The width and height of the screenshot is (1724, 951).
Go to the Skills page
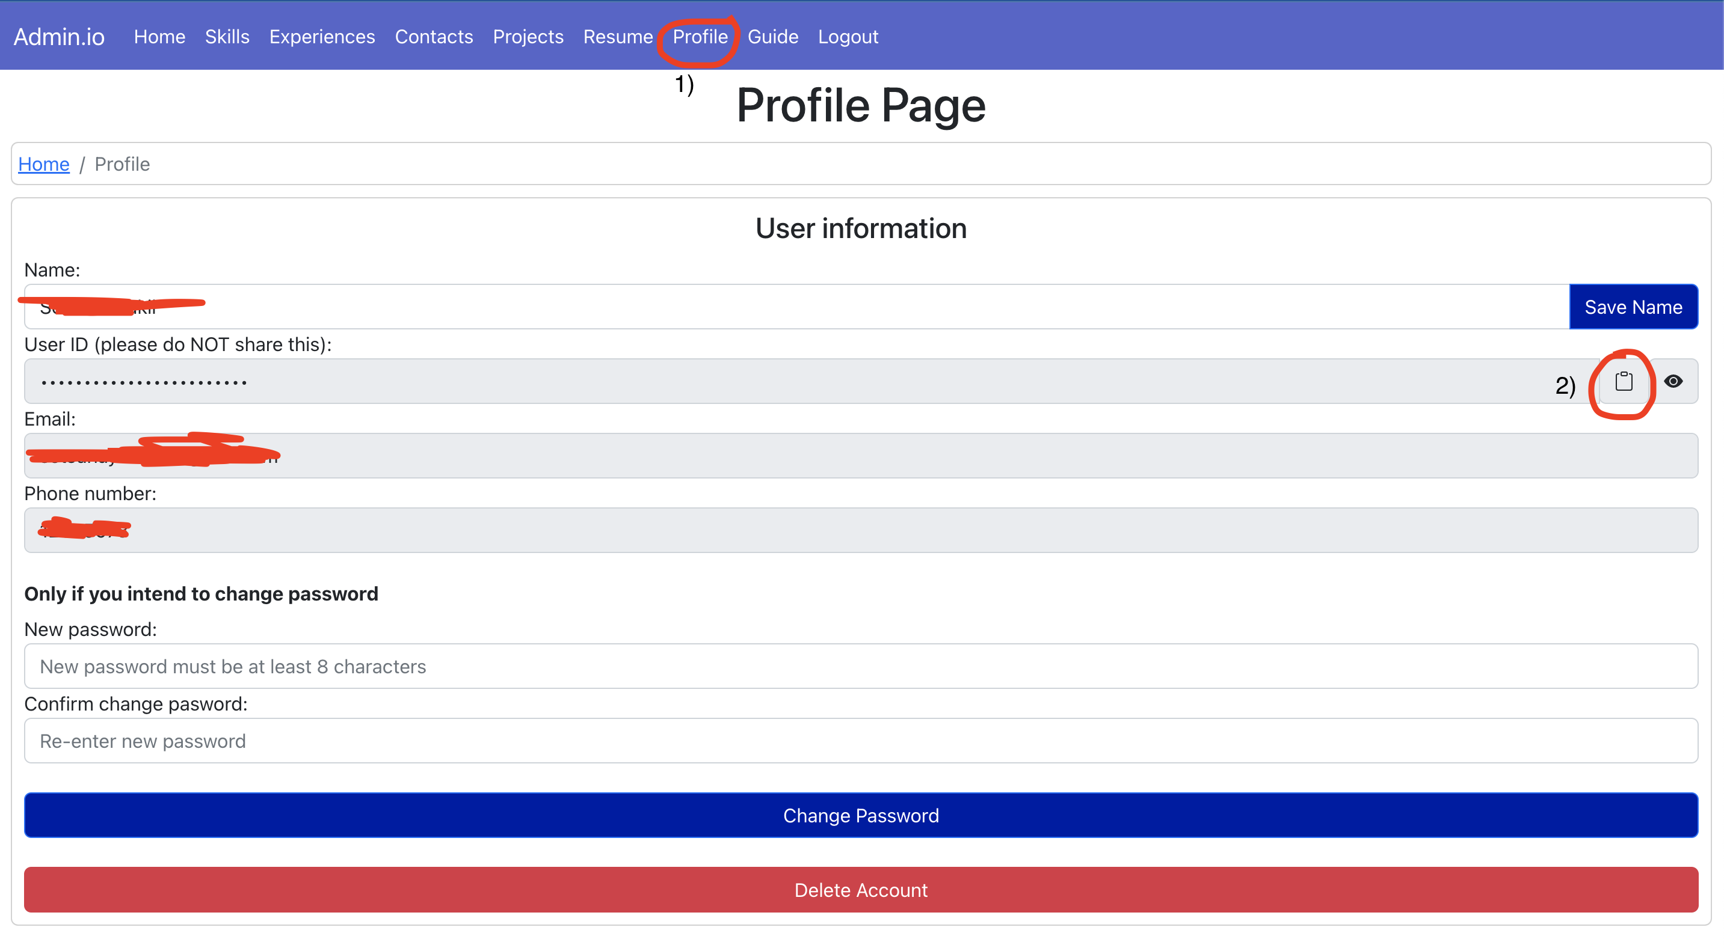click(x=227, y=37)
